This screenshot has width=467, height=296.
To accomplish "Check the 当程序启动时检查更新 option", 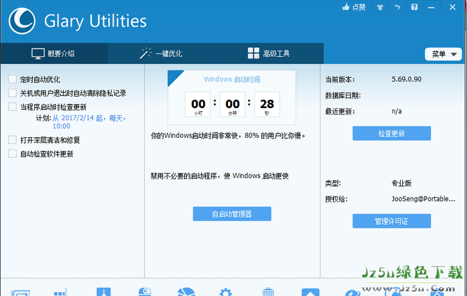I will click(x=12, y=106).
